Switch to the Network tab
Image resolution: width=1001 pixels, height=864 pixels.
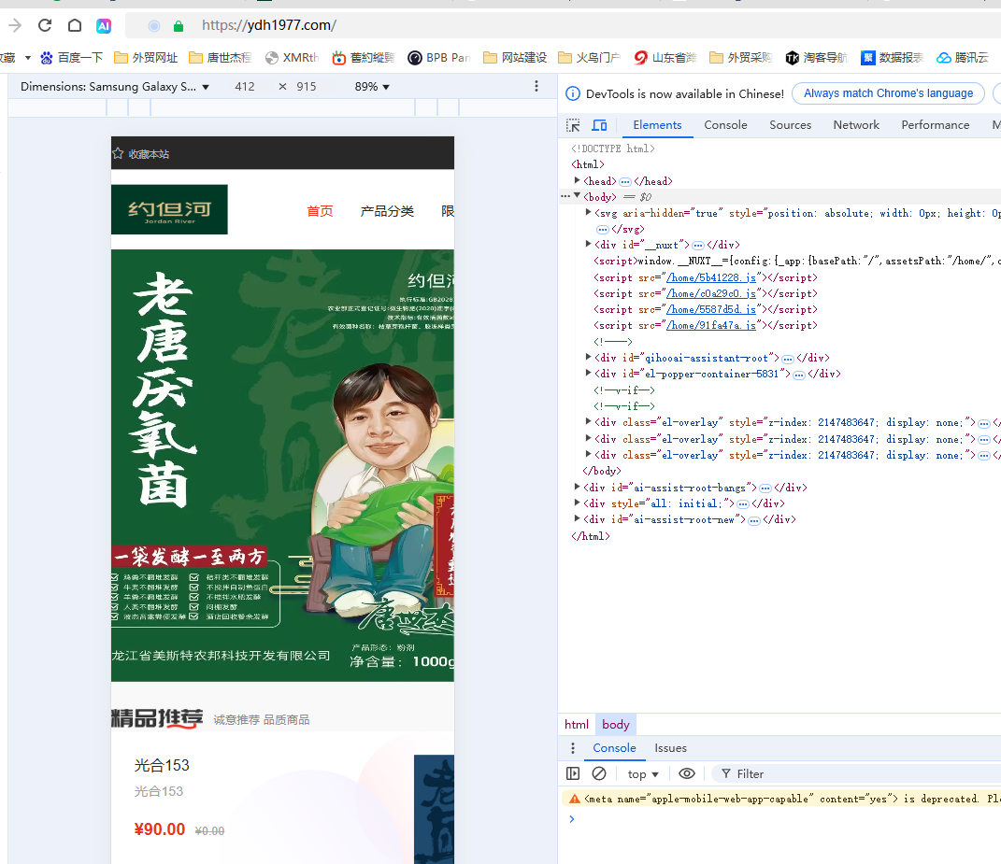click(x=856, y=125)
